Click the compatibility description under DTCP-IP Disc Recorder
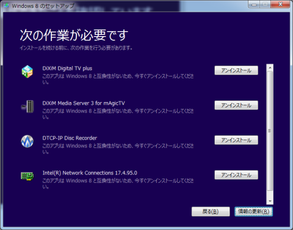 coord(118,149)
